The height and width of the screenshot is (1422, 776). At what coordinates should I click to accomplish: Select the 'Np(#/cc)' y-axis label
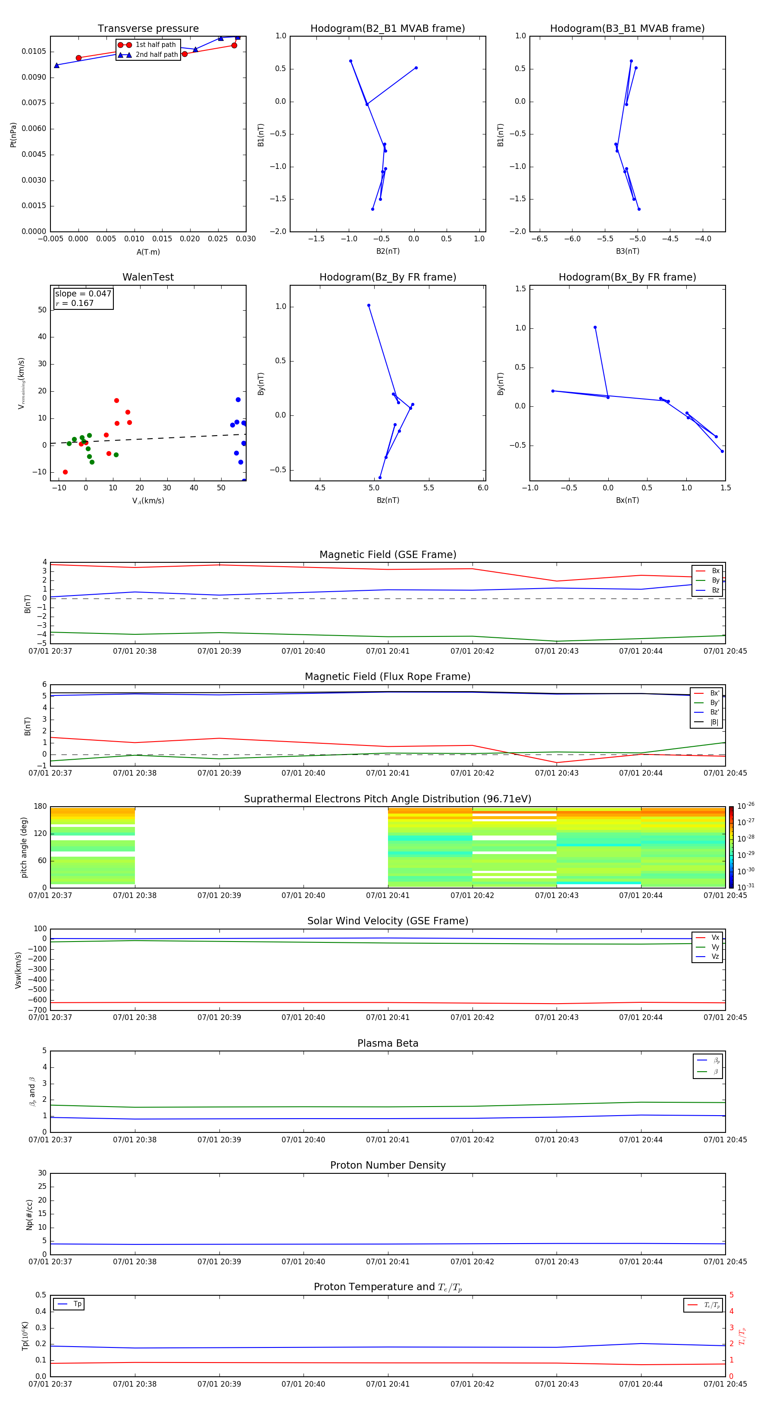click(29, 1214)
